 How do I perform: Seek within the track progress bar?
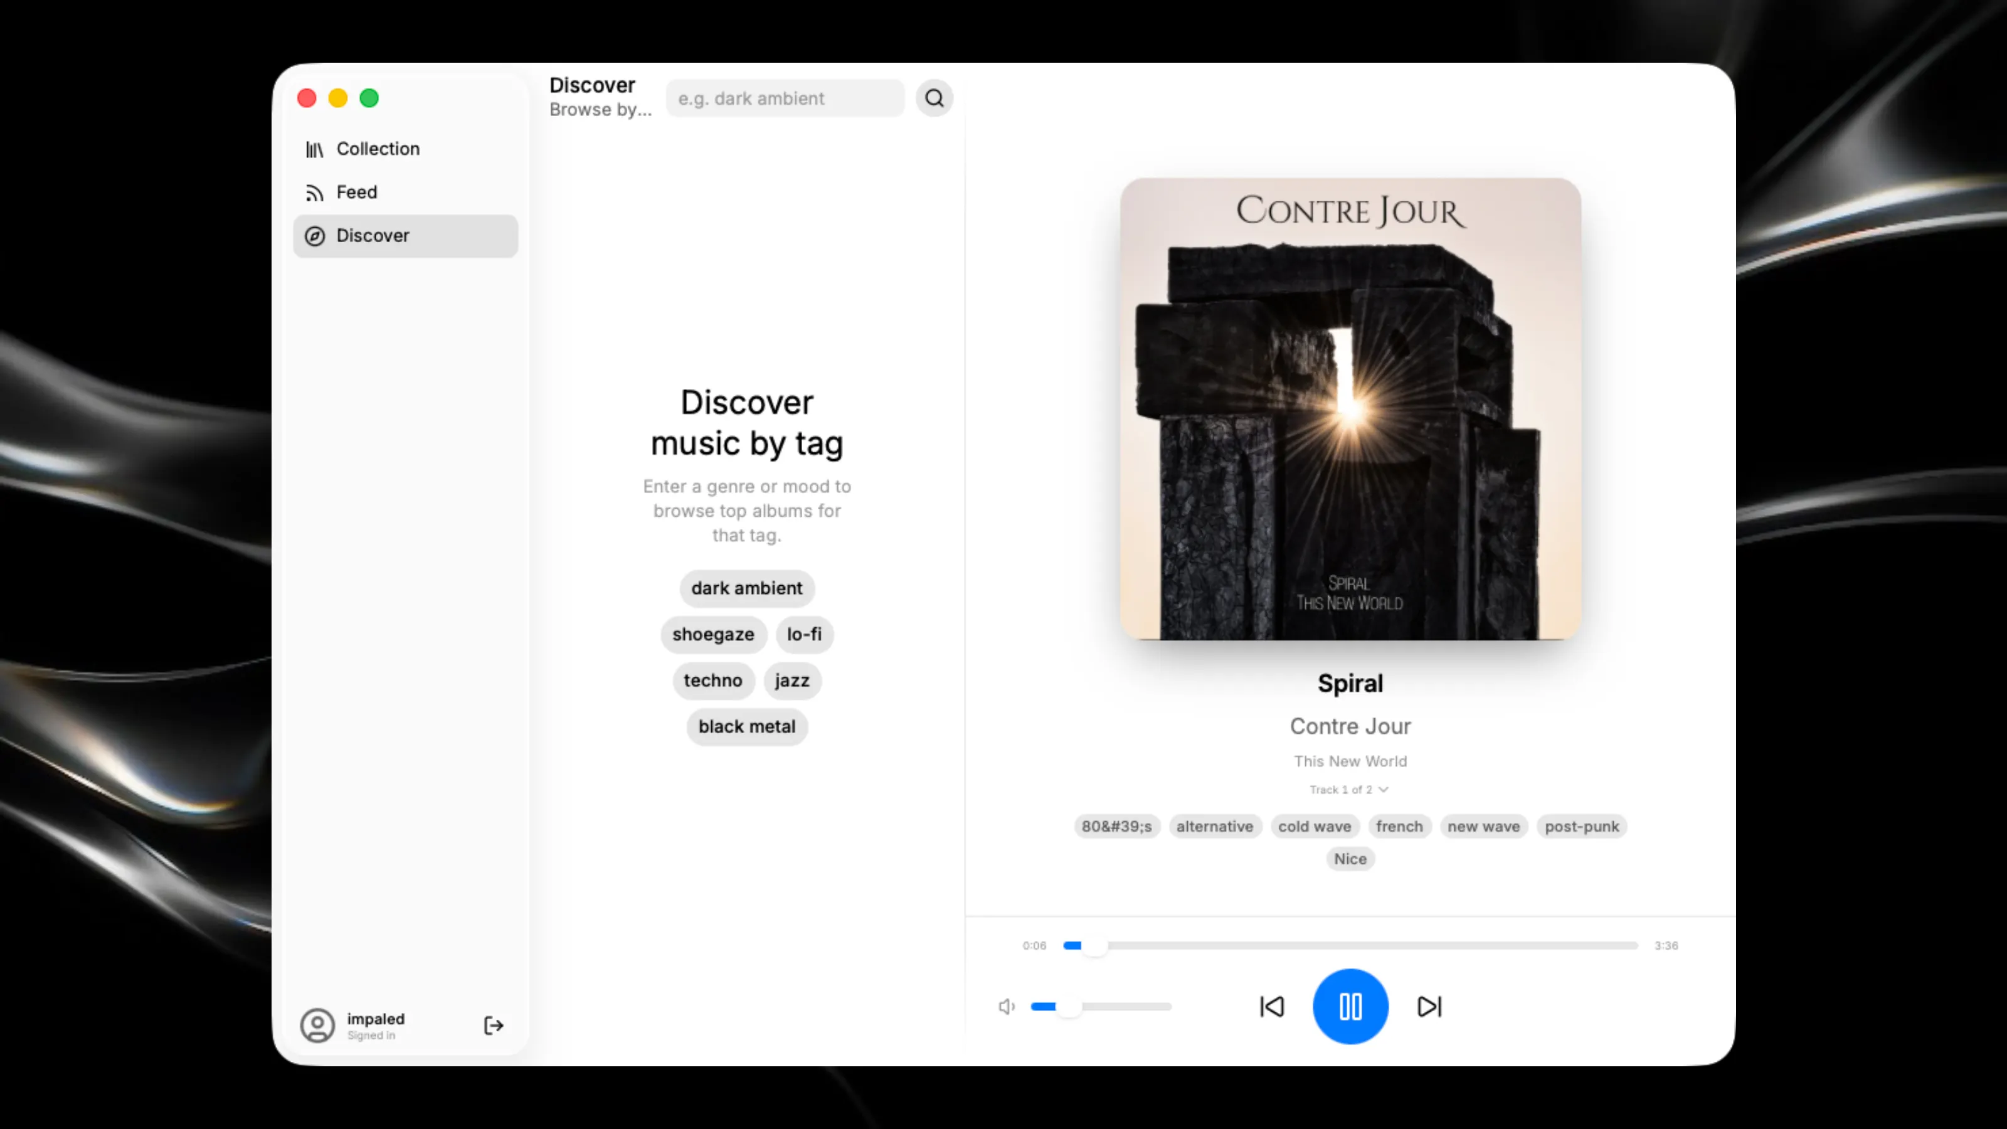tap(1350, 945)
